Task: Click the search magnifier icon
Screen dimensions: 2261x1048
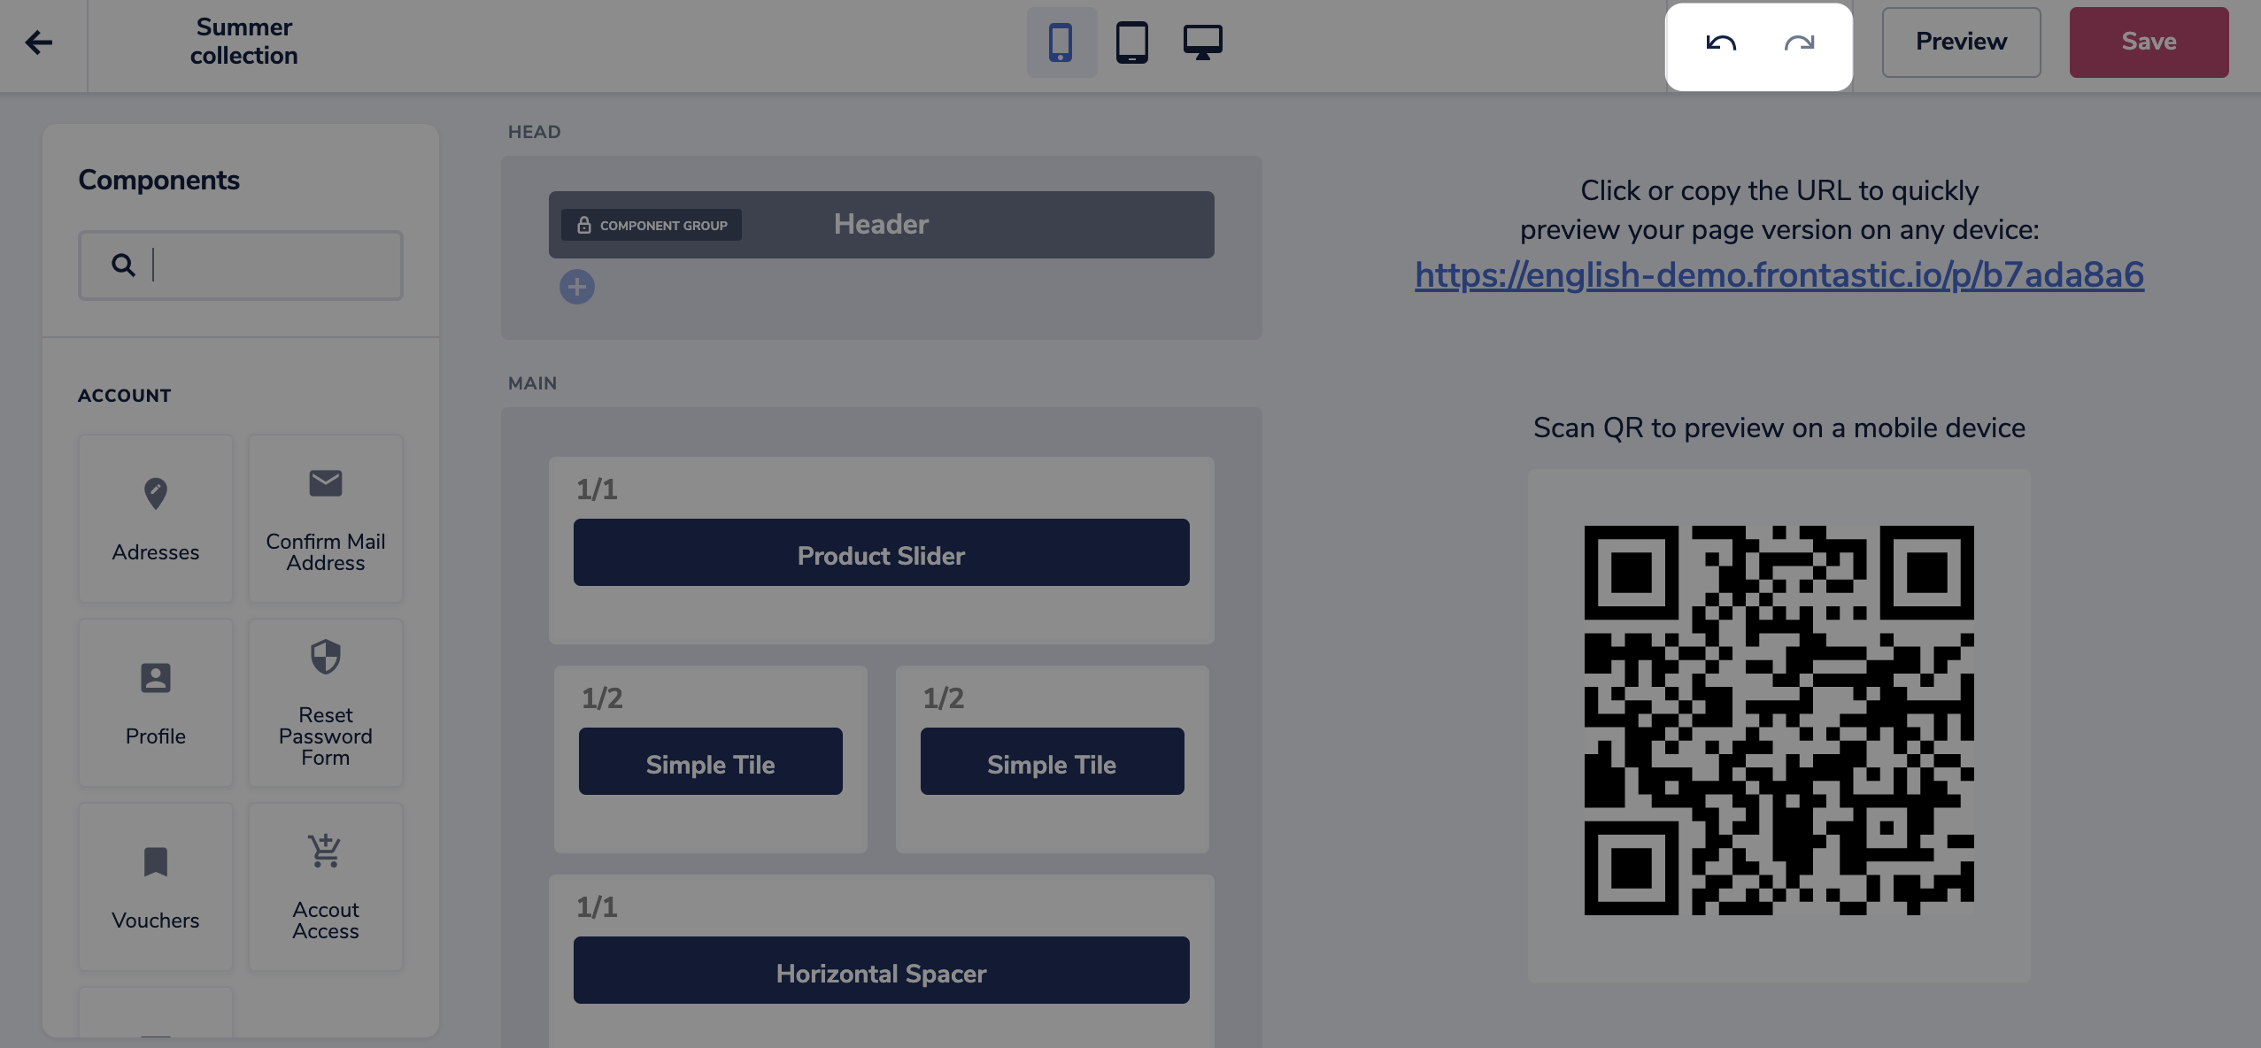Action: click(123, 265)
